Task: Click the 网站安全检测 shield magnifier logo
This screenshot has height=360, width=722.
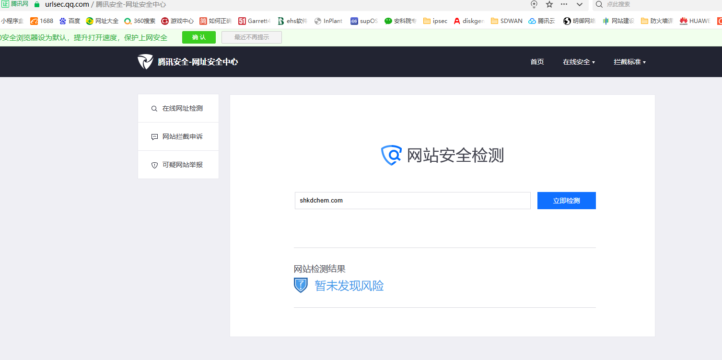Action: coord(391,155)
